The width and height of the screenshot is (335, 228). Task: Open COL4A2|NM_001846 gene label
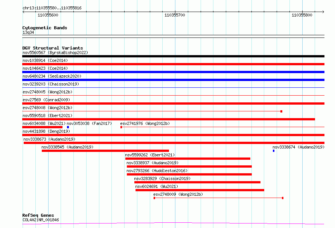click(x=41, y=220)
